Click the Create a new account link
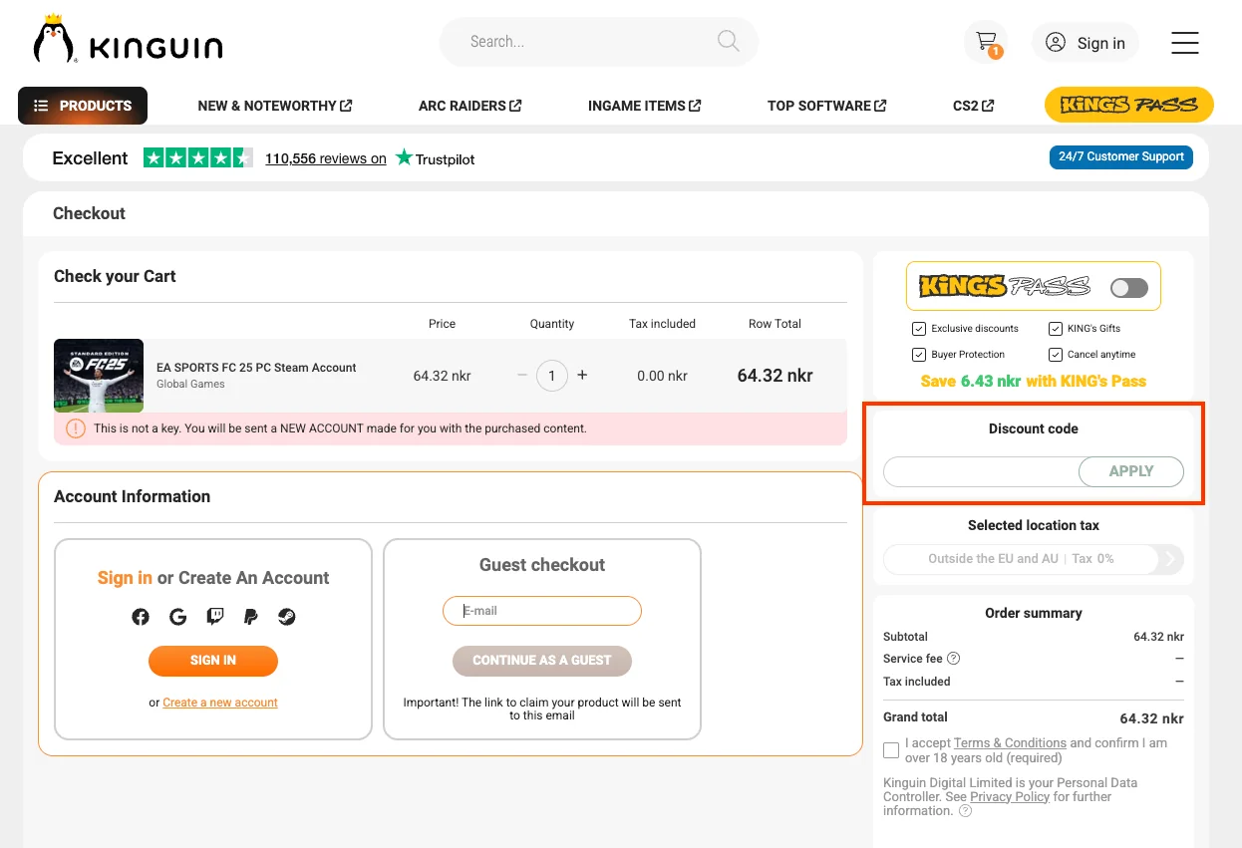This screenshot has height=848, width=1242. (220, 703)
